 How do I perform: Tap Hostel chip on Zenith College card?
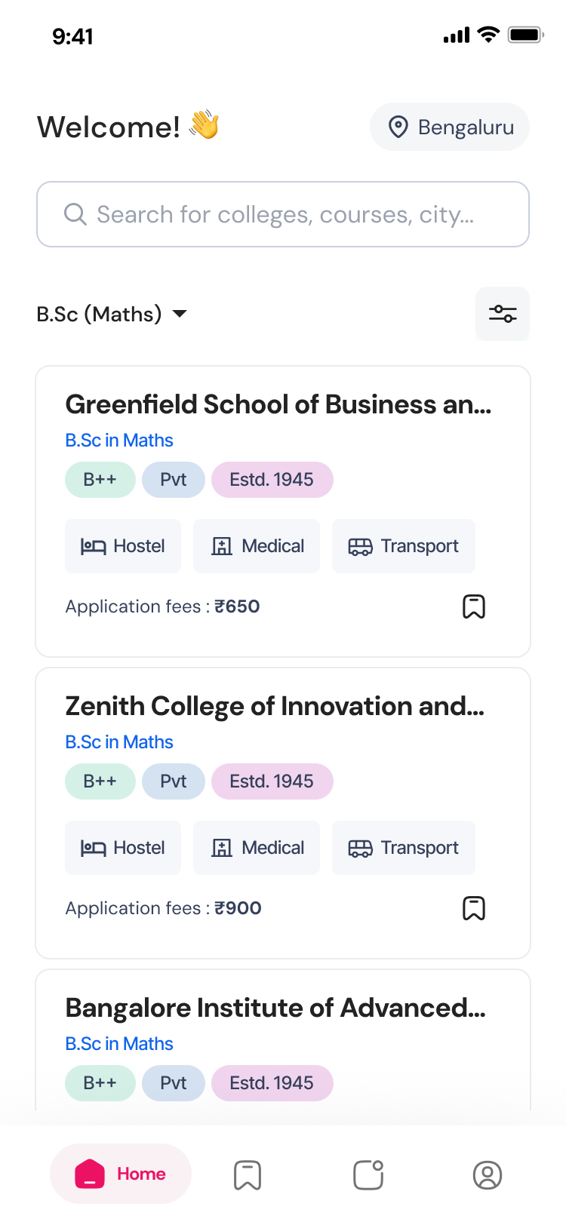[123, 848]
